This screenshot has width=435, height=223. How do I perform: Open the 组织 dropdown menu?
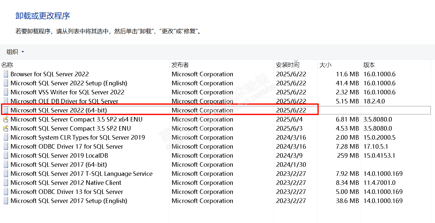15,52
